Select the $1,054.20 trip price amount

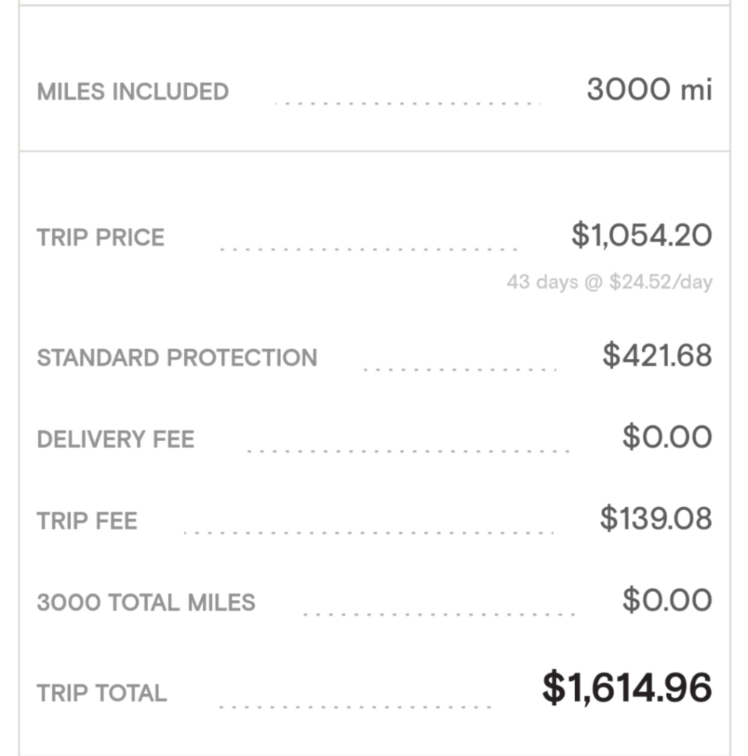pos(642,236)
